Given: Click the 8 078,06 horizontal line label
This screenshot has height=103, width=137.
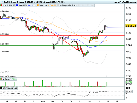Looking at the screenshot, I should coord(4,34).
